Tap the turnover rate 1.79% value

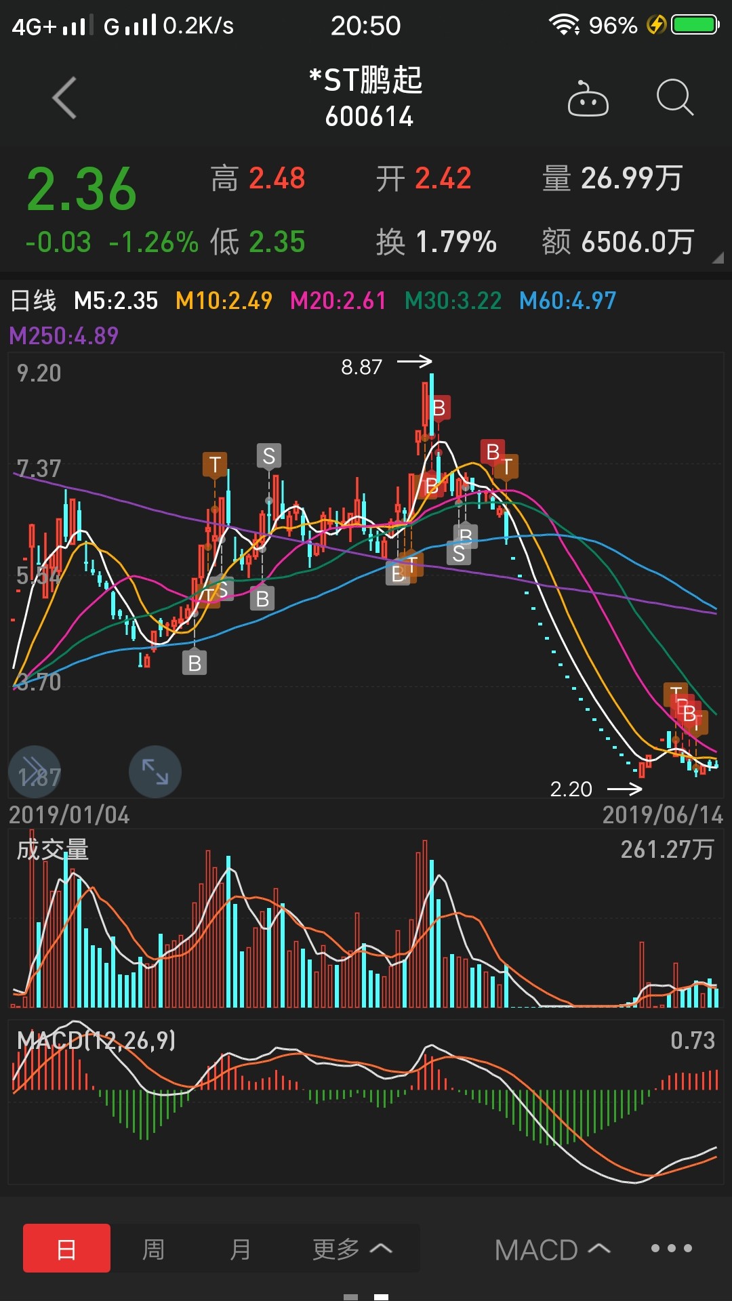click(455, 242)
